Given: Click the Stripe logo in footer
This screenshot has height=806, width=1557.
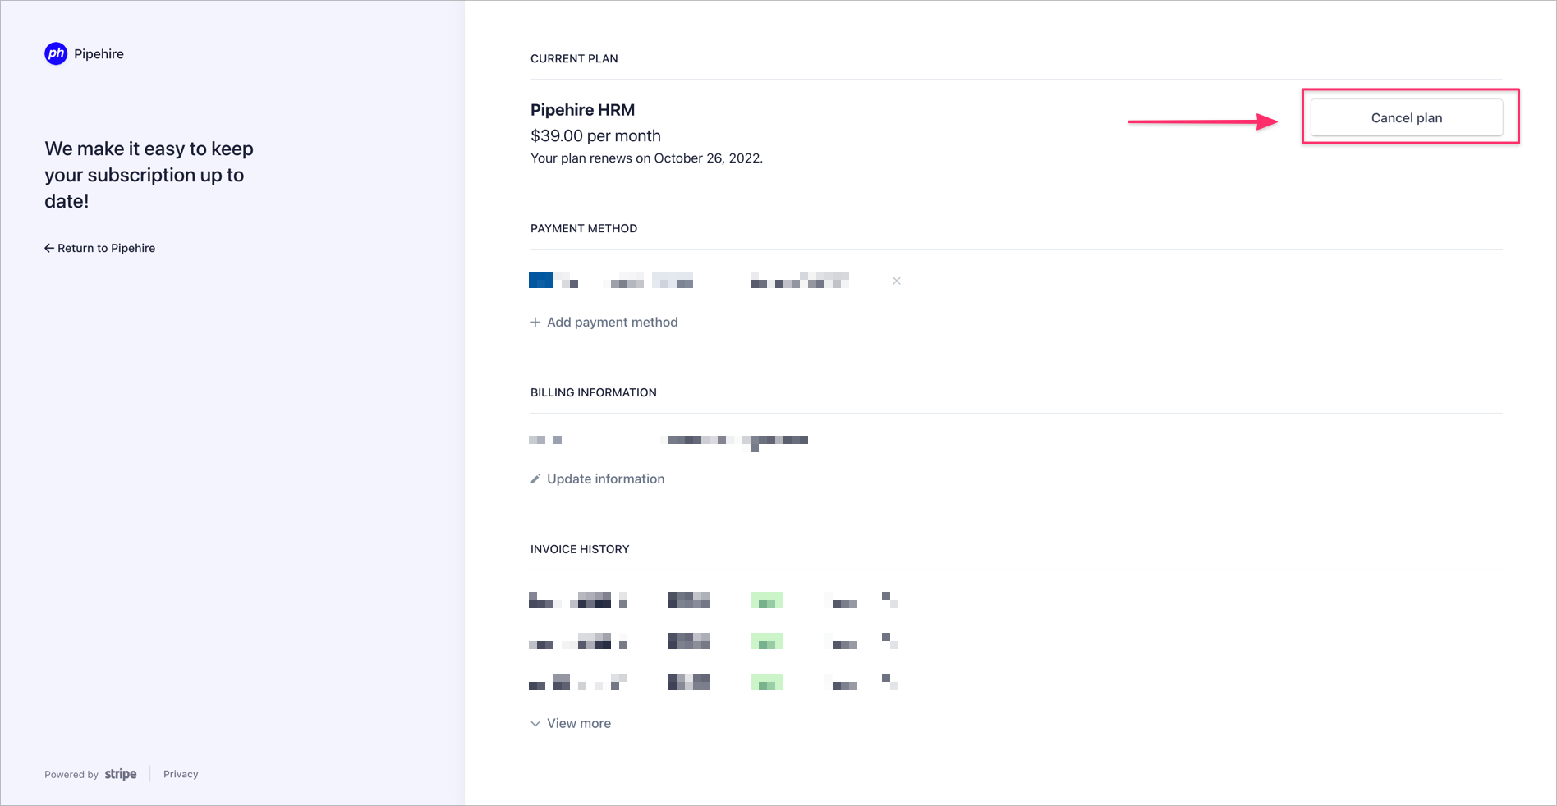Looking at the screenshot, I should click(121, 774).
